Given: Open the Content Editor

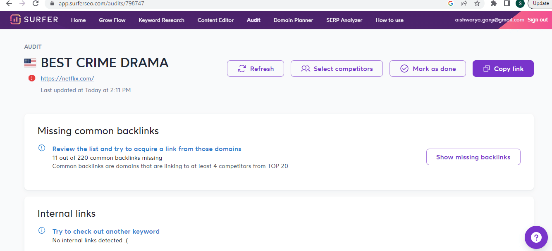Looking at the screenshot, I should pos(215,20).
